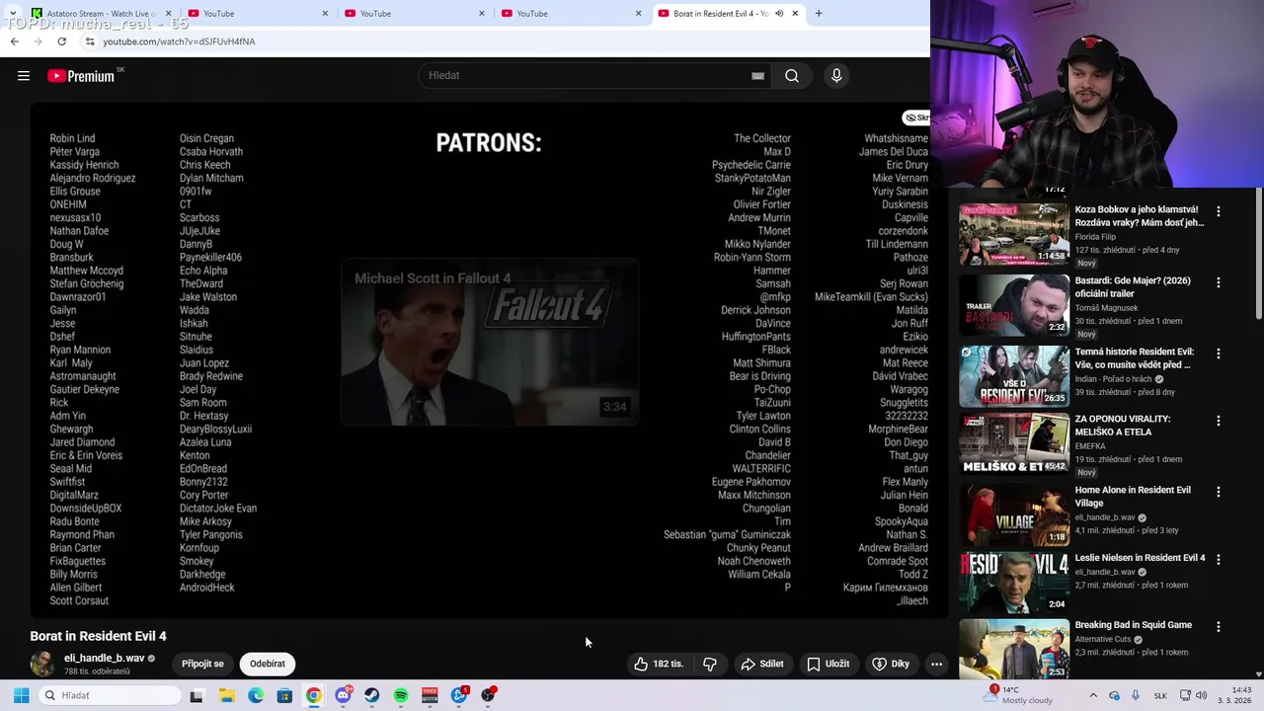The image size is (1264, 711).
Task: Open Michael Scott in Fallout 4 suggested video
Action: pyautogui.click(x=490, y=343)
